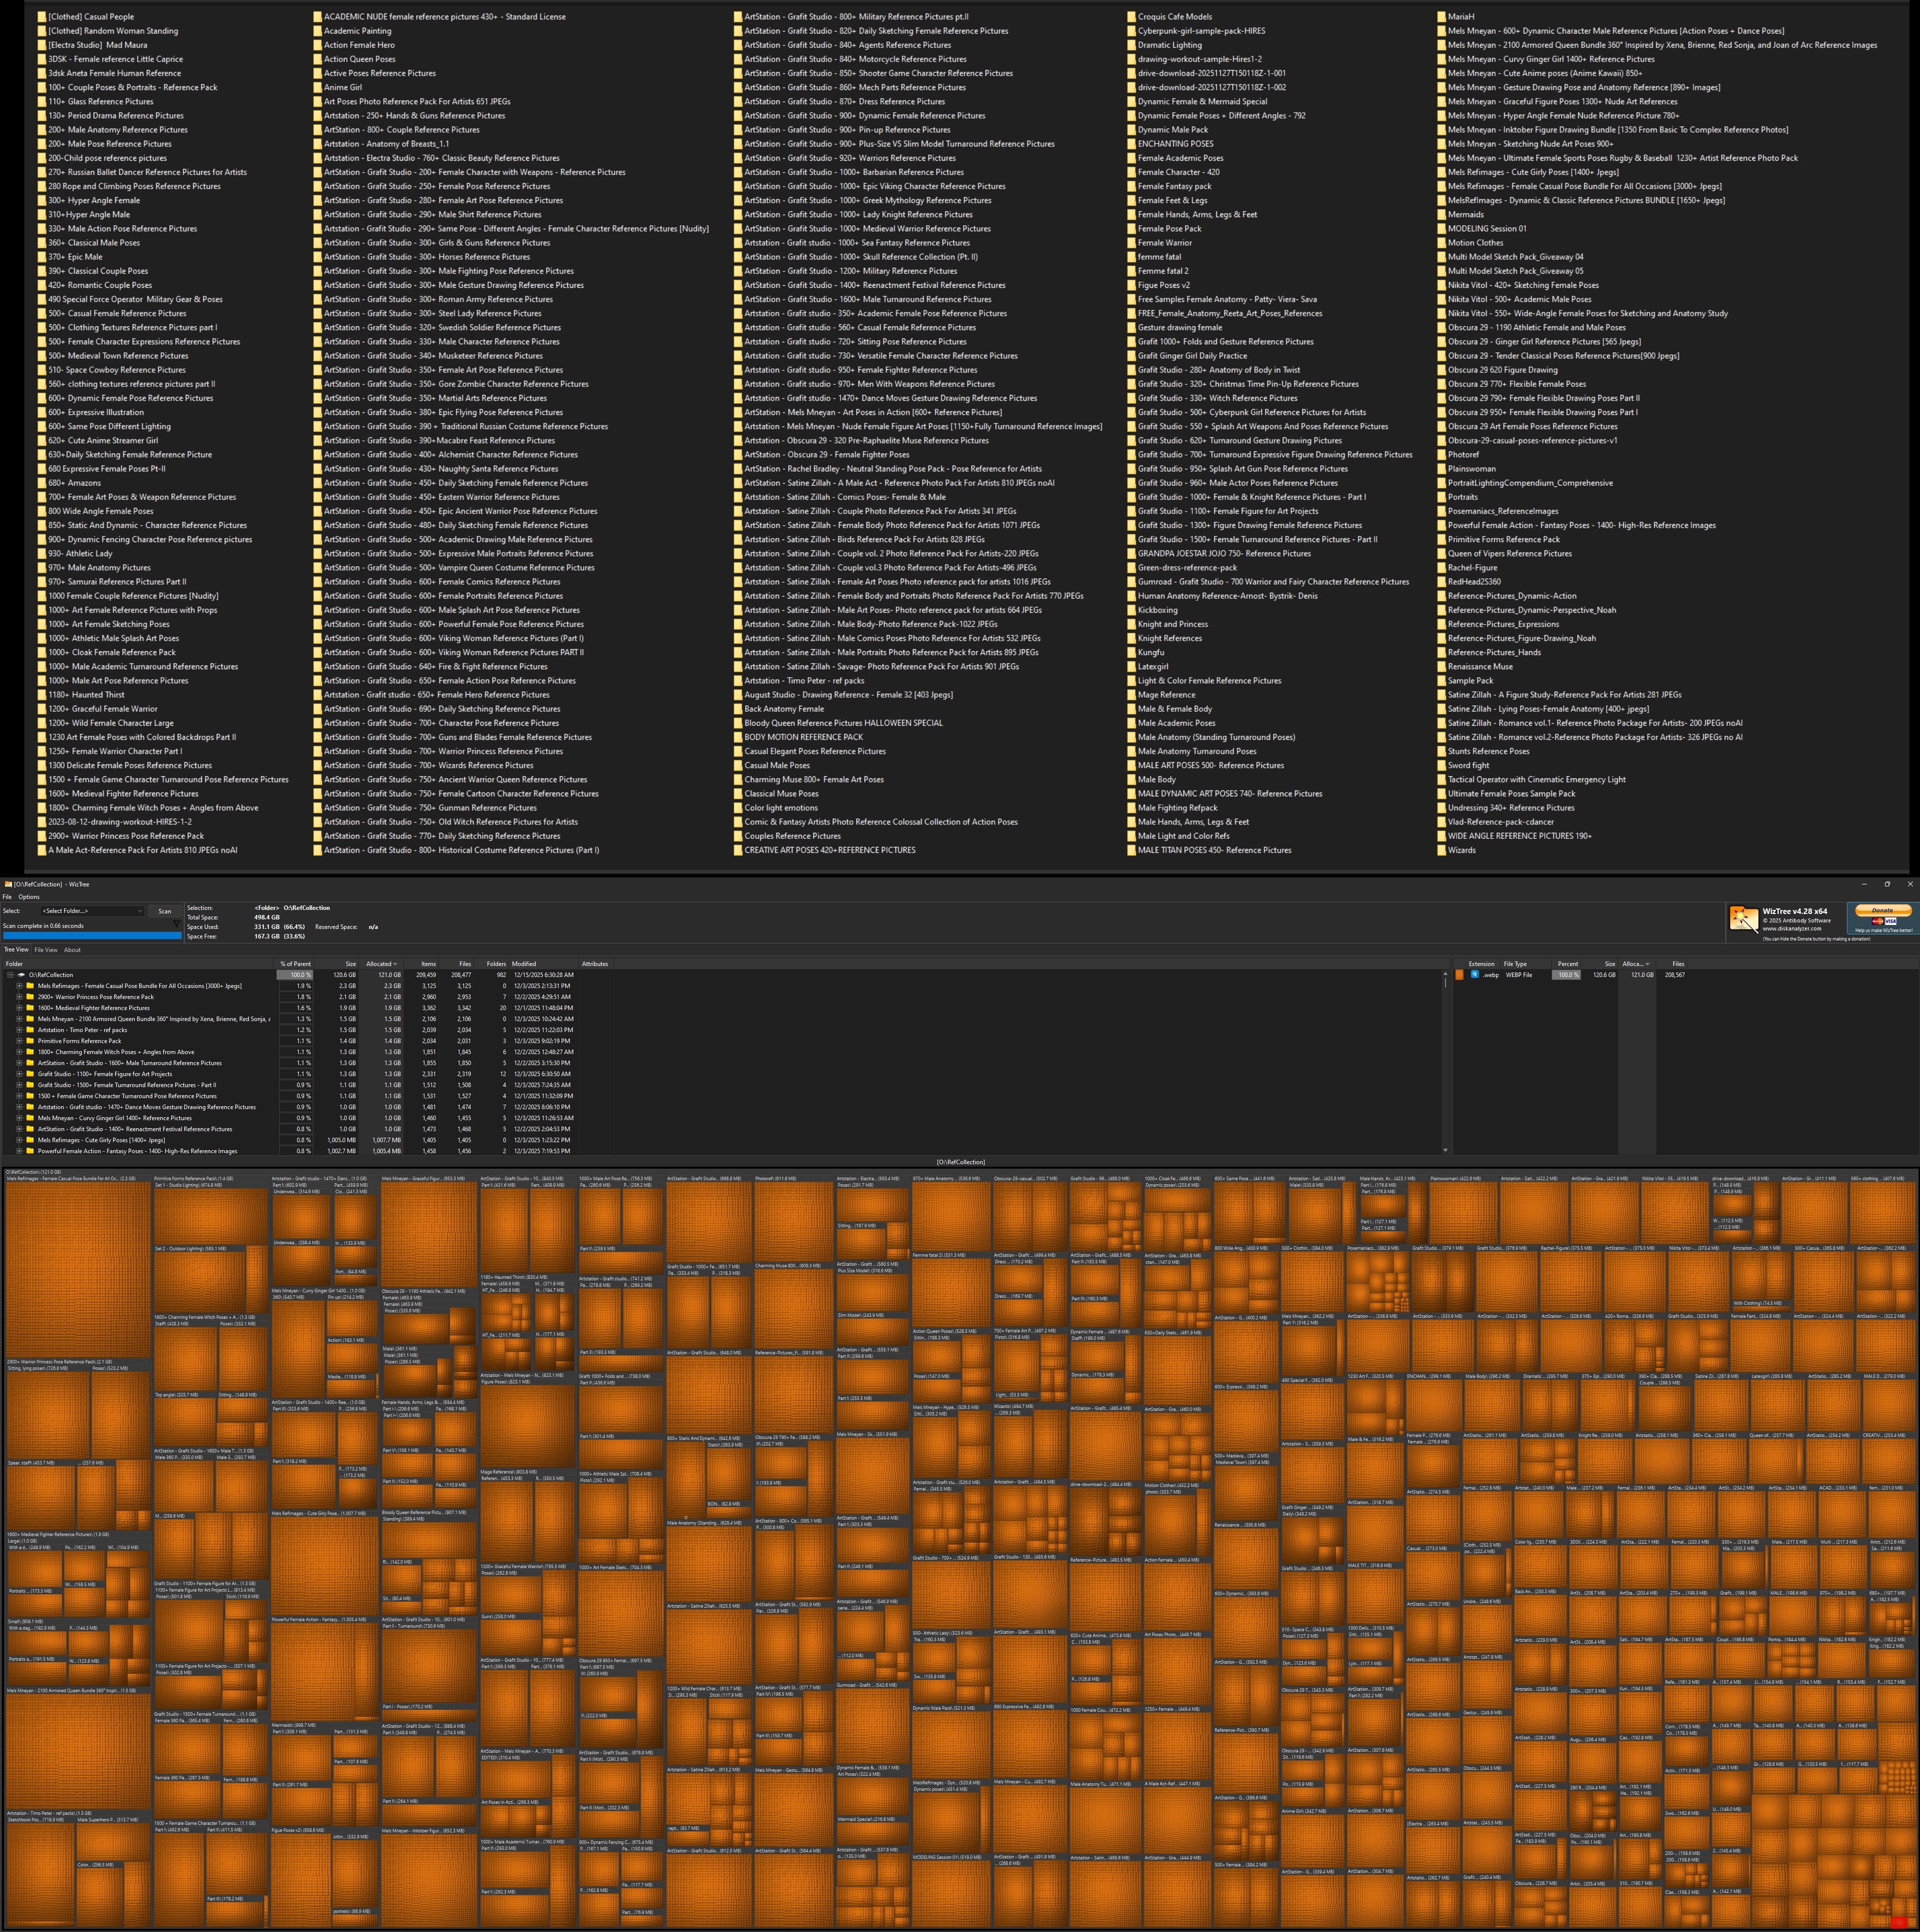Screen dimensions: 1920x1932
Task: Click the WizTree magic wand logo
Action: (x=1743, y=918)
